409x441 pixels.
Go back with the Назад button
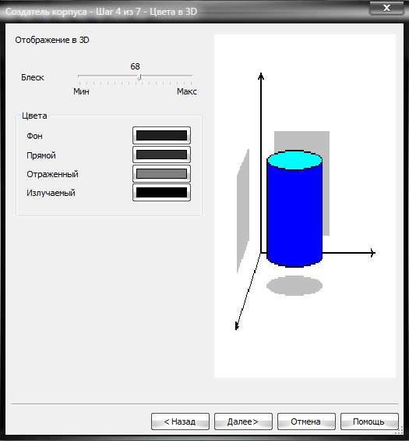(x=180, y=421)
